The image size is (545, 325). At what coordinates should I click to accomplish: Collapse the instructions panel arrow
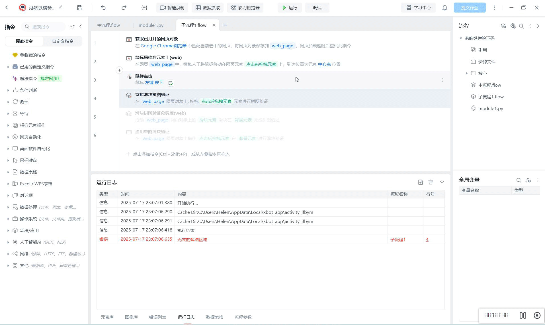pos(81,27)
